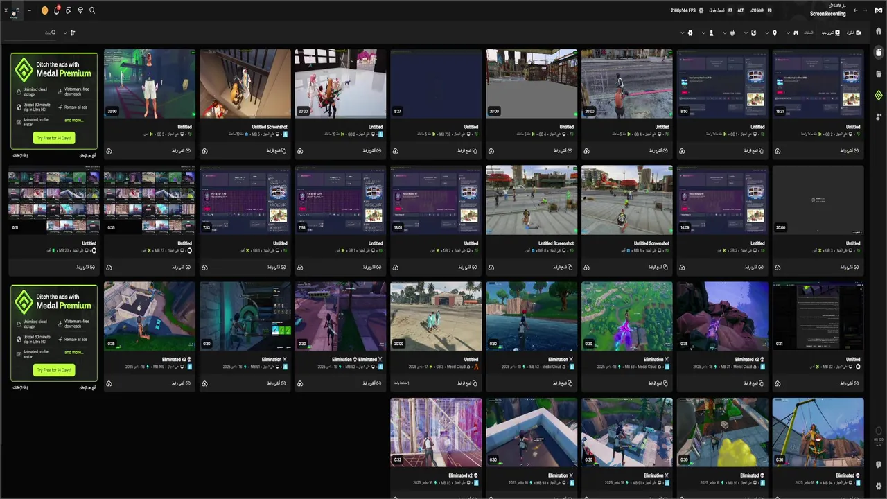Screen dimensions: 887x499
Task: Expand the hashtag filter chevron
Action: (x=725, y=33)
